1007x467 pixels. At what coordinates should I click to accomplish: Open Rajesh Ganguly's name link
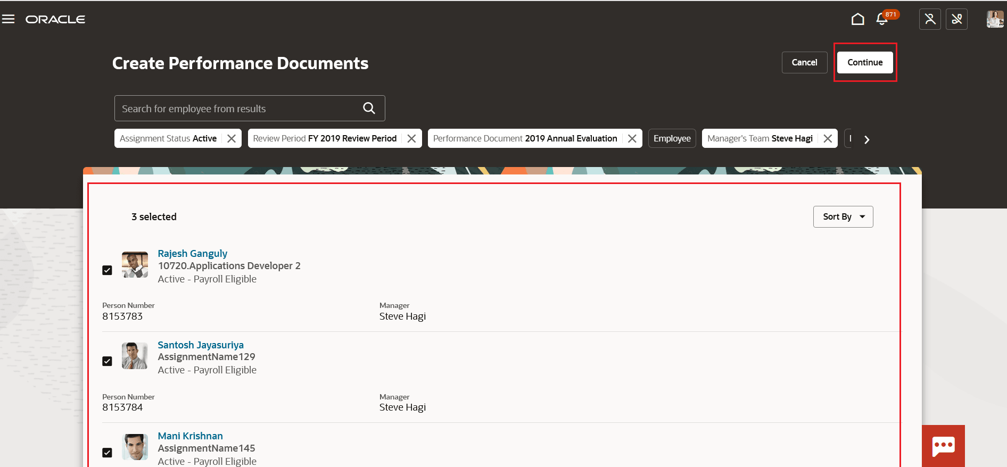coord(192,254)
